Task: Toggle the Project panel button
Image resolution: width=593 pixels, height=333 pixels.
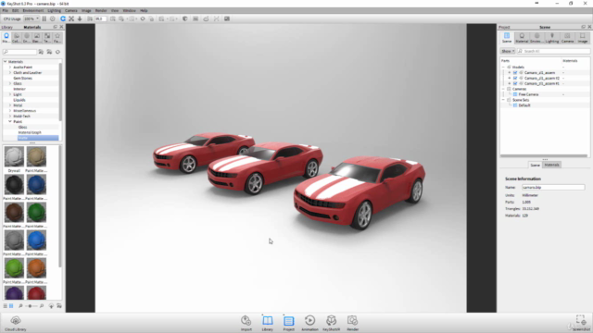Action: point(288,323)
